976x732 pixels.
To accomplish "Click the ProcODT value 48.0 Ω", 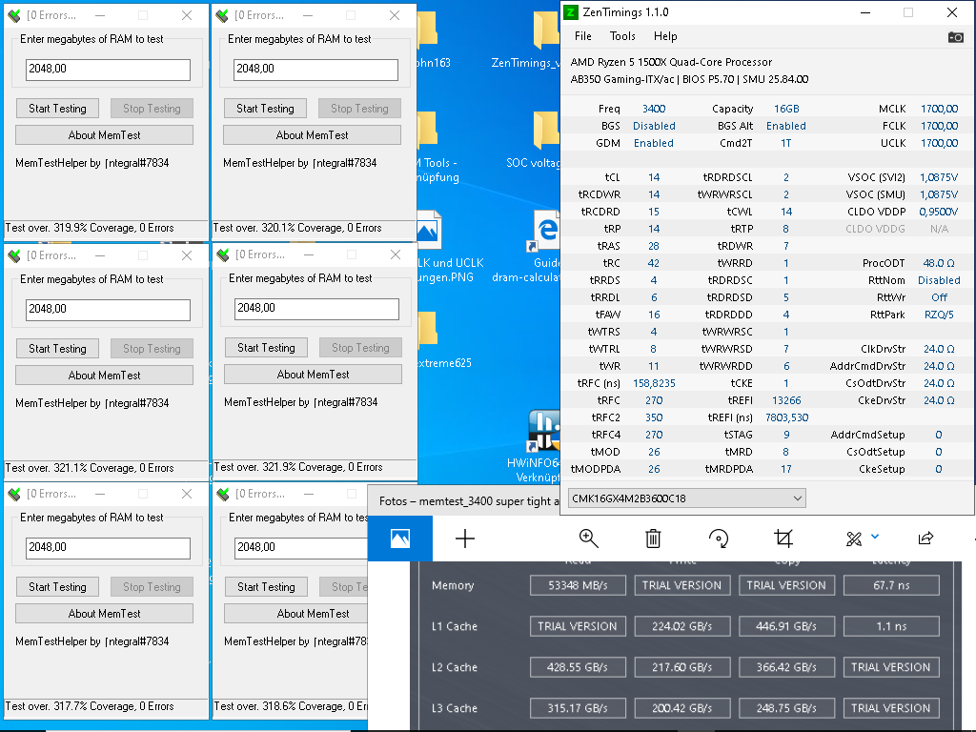I will point(939,263).
